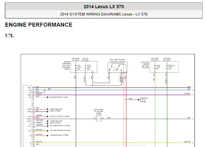The width and height of the screenshot is (206, 147).
Task: Click 'COMPUTER DATA LINES SYSTEM' beside WHT/GRN wire
Action: (56, 122)
